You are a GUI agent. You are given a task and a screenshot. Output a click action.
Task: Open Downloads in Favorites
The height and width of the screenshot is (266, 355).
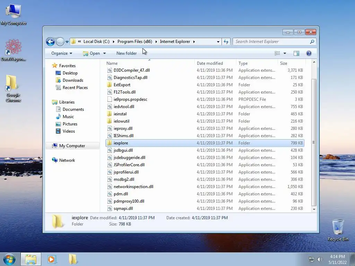73,80
